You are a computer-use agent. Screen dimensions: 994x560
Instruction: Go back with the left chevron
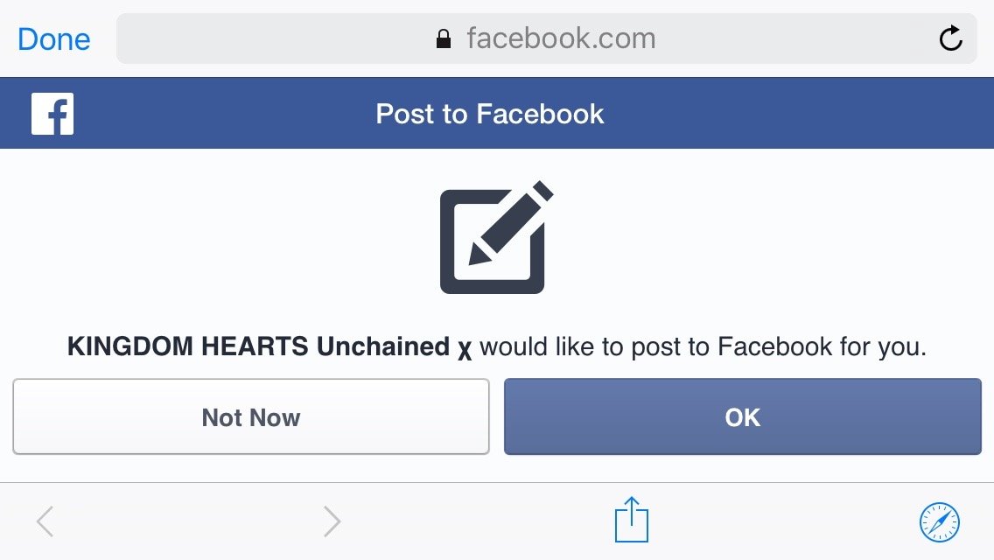point(45,522)
